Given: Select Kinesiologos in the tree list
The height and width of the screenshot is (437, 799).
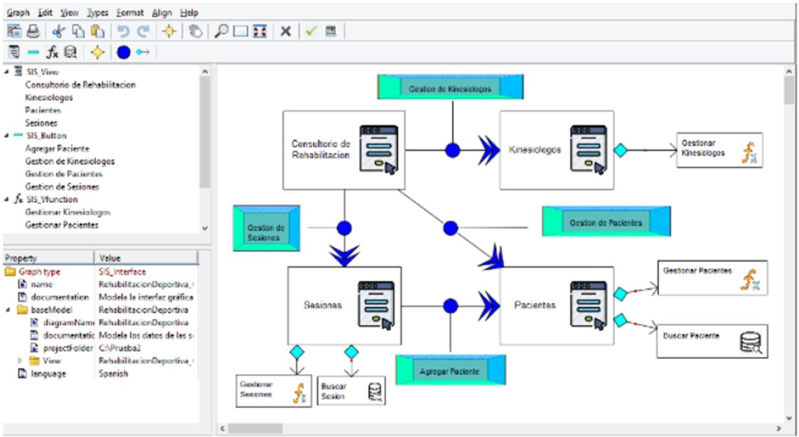Looking at the screenshot, I should pos(49,97).
